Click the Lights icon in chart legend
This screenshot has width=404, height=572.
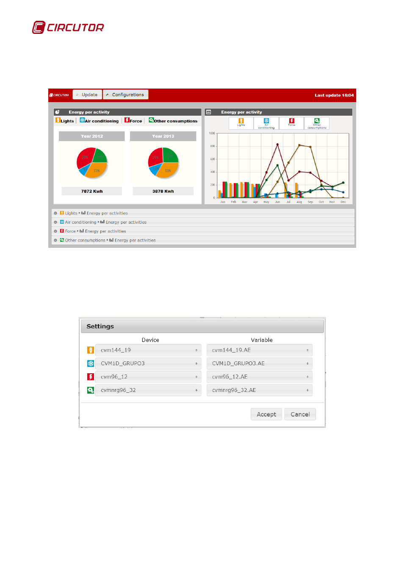coord(241,121)
